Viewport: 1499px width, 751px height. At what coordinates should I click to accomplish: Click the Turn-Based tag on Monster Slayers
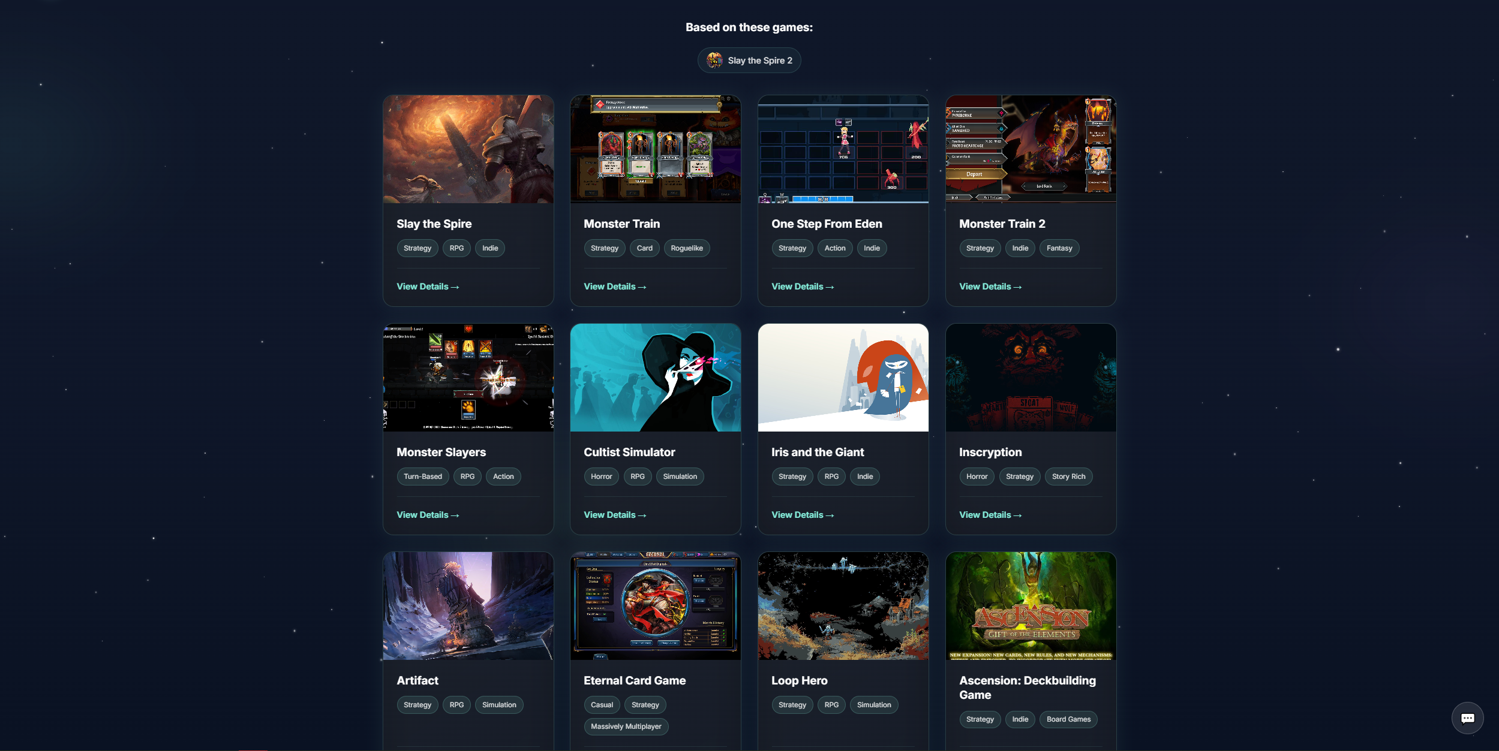click(422, 476)
